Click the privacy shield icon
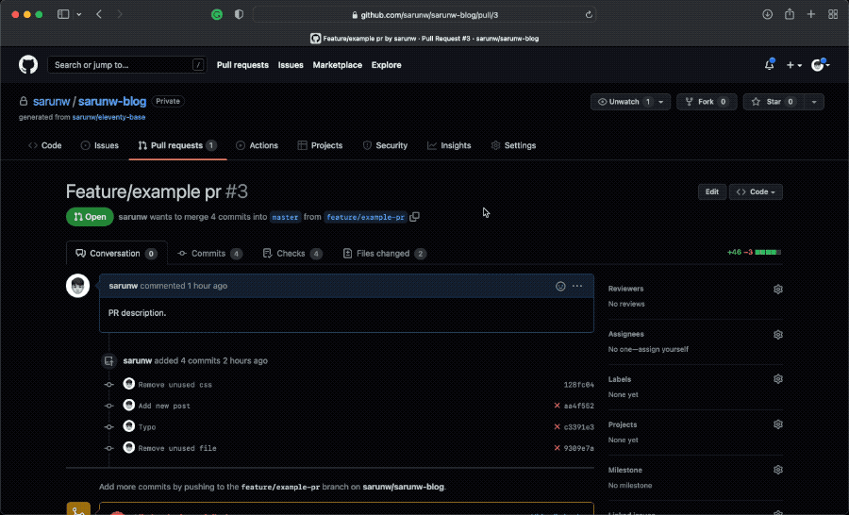Viewport: 849px width, 515px height. pos(239,15)
